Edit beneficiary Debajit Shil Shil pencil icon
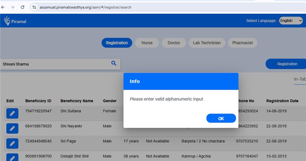The width and height of the screenshot is (306, 161). click(x=12, y=157)
